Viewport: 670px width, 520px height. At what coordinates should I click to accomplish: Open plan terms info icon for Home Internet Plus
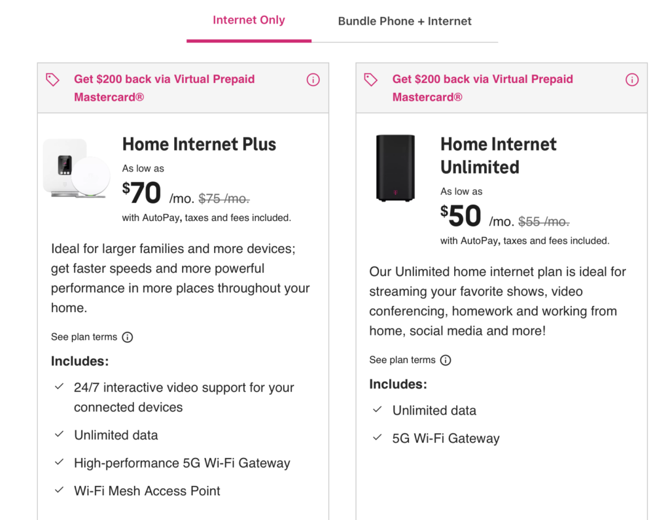click(x=128, y=338)
